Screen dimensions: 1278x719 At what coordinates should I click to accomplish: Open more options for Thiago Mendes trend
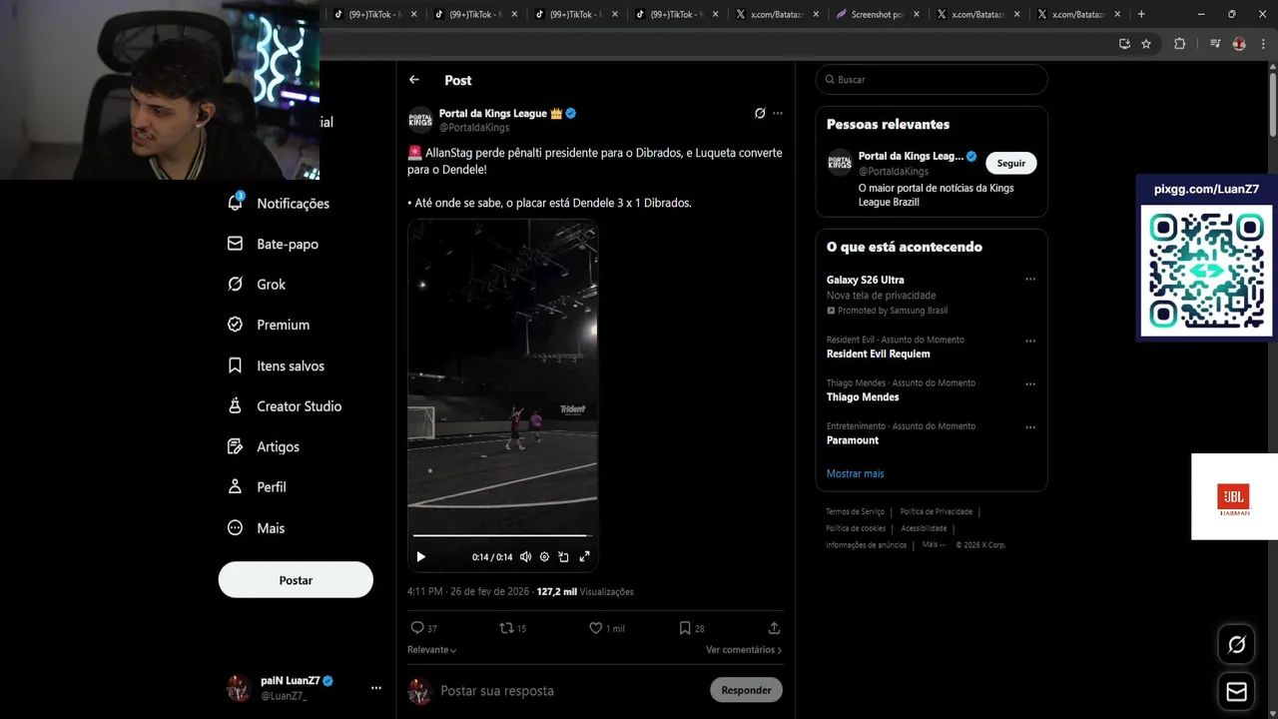(x=1030, y=384)
